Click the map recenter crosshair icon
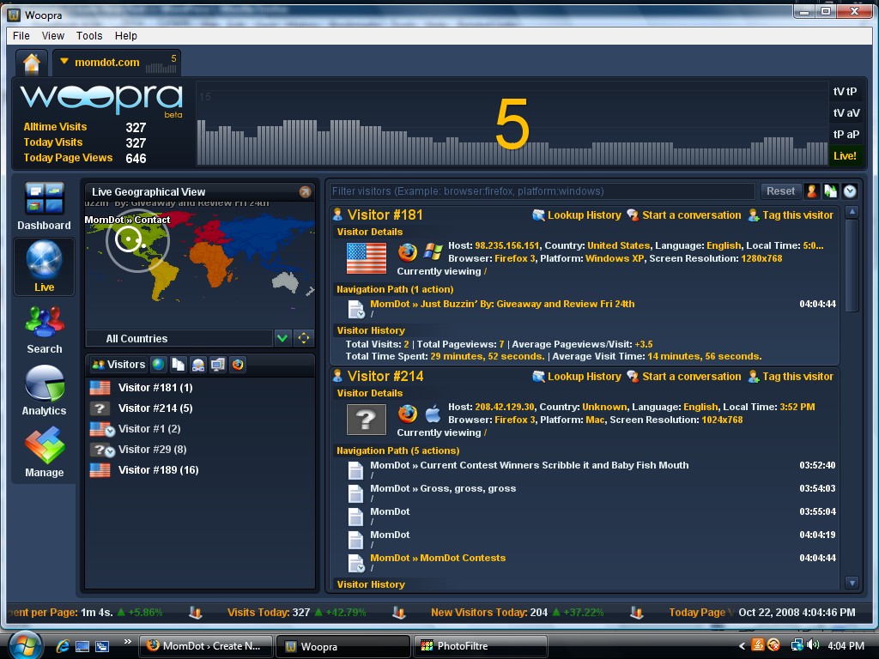 coord(303,338)
